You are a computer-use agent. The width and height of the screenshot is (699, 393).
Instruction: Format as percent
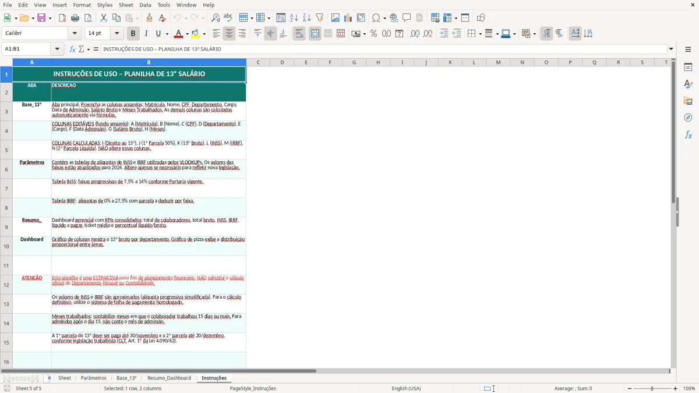(373, 34)
